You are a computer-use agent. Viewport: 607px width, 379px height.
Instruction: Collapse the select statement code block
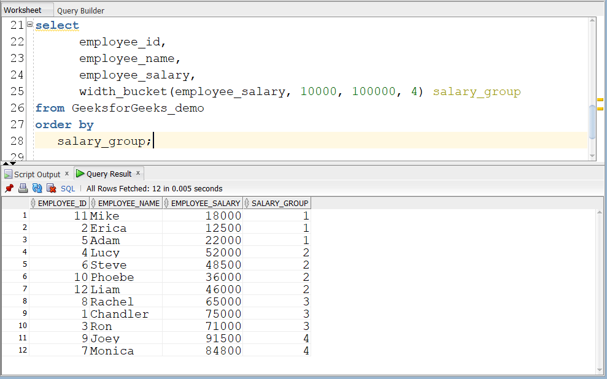(x=29, y=23)
